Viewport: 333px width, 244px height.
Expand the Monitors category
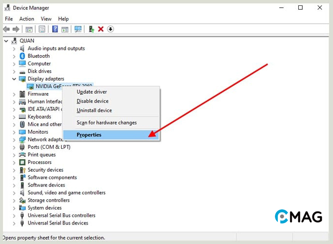click(x=14, y=132)
